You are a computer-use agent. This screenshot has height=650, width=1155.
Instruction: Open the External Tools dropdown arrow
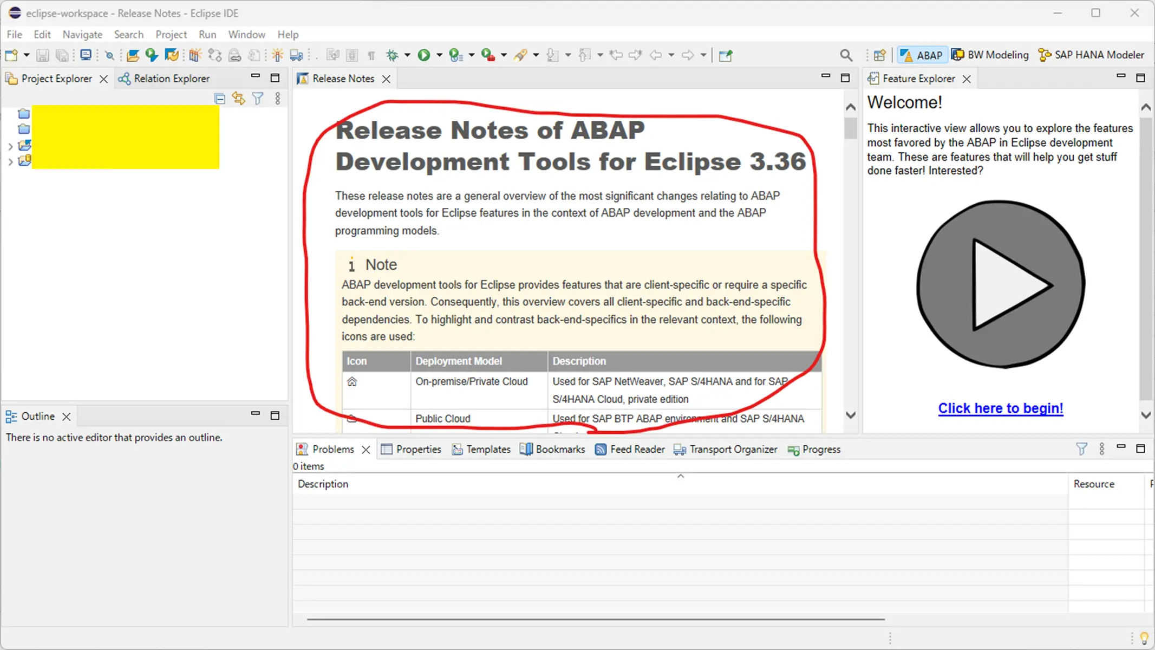[x=504, y=55]
